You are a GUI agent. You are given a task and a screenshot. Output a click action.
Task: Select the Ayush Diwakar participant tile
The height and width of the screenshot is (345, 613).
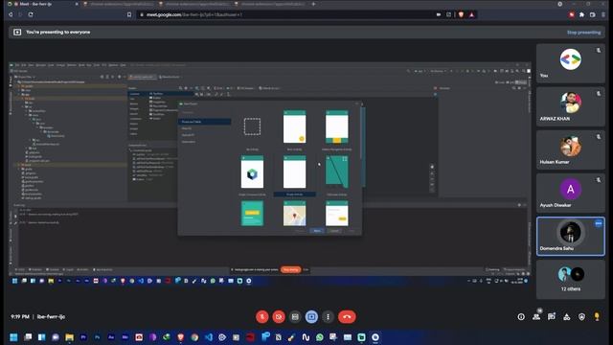click(x=571, y=193)
